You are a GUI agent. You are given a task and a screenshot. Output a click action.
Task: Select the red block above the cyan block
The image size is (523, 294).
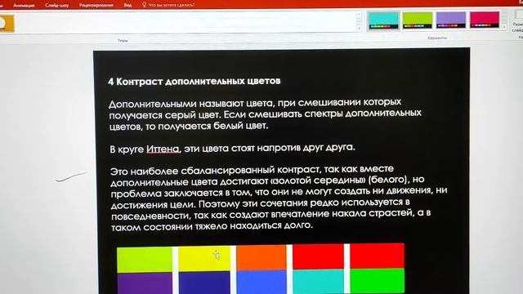coord(318,256)
